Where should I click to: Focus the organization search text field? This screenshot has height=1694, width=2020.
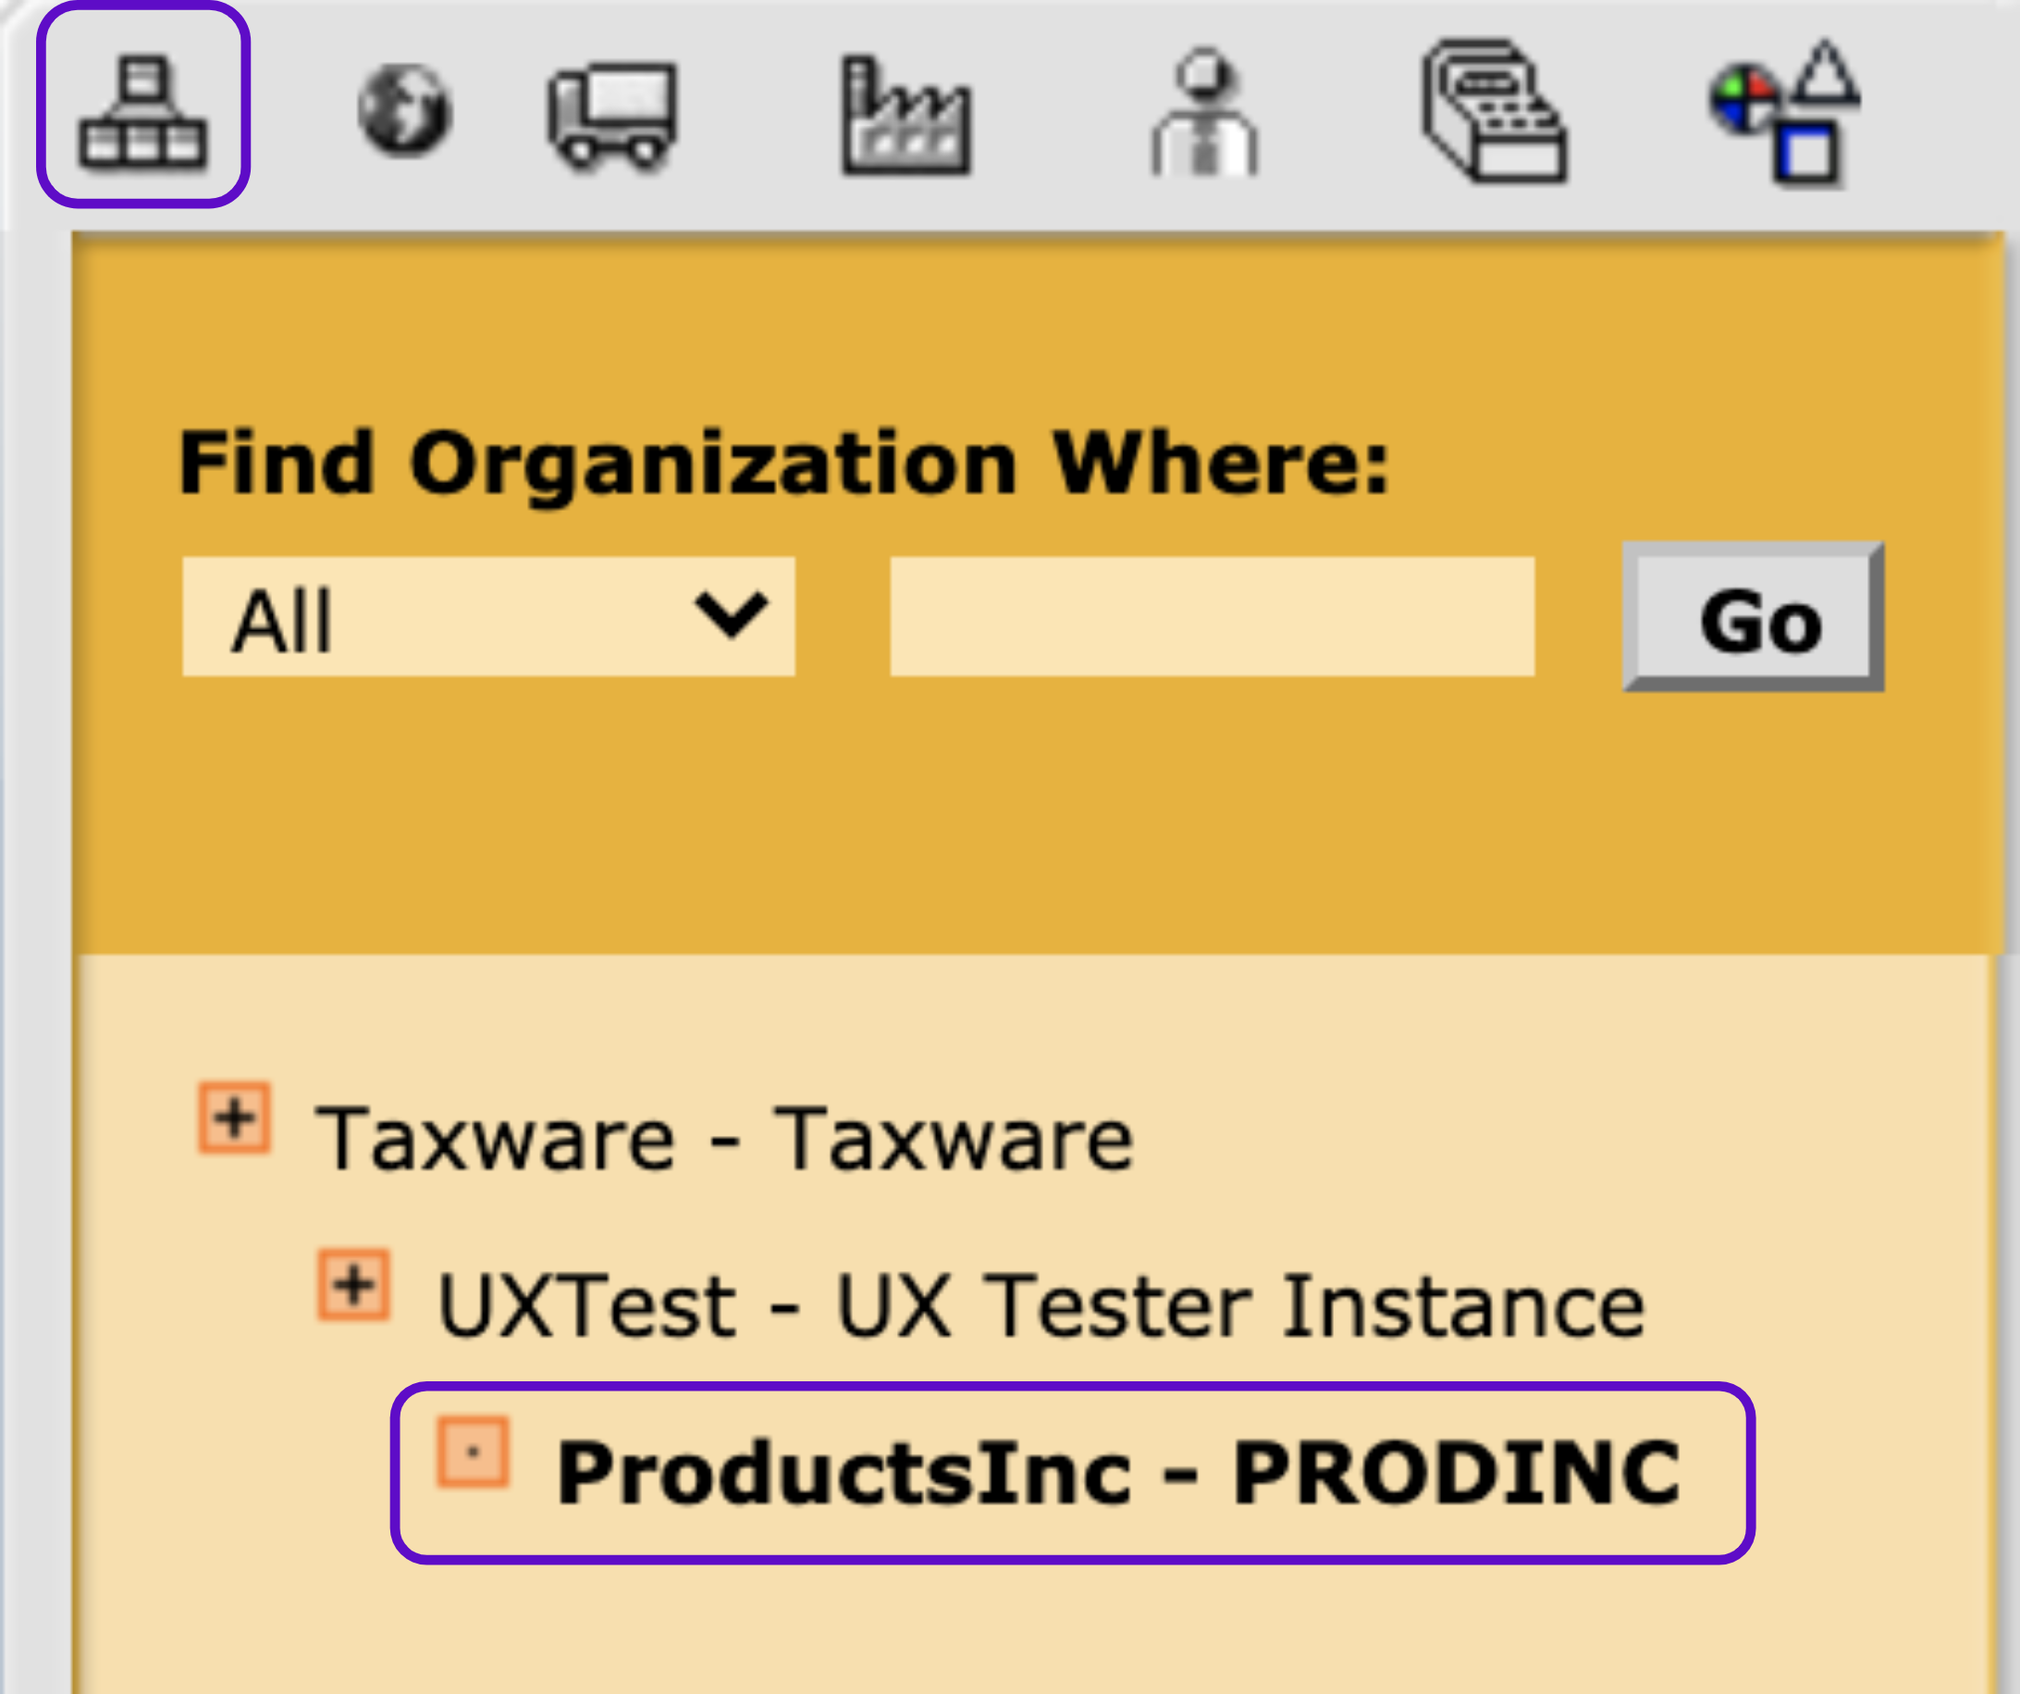[x=1212, y=616]
